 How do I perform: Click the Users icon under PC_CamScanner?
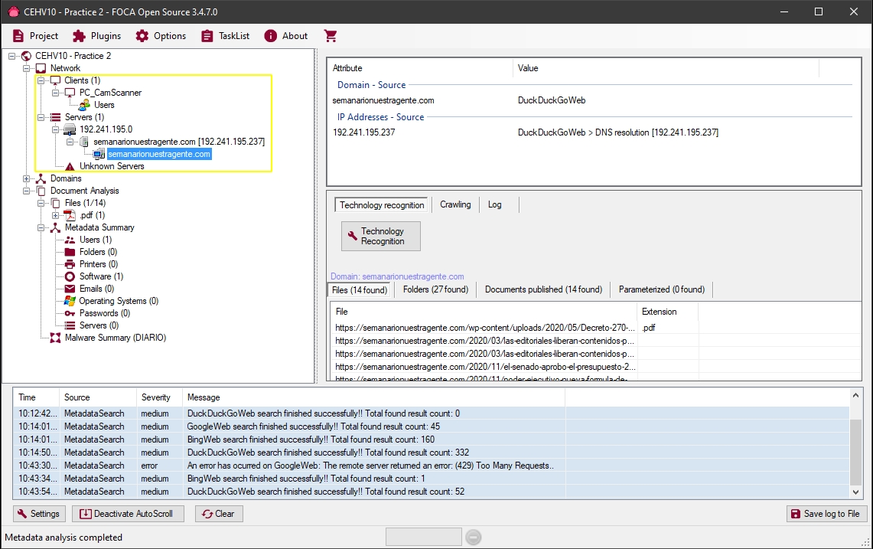(85, 105)
